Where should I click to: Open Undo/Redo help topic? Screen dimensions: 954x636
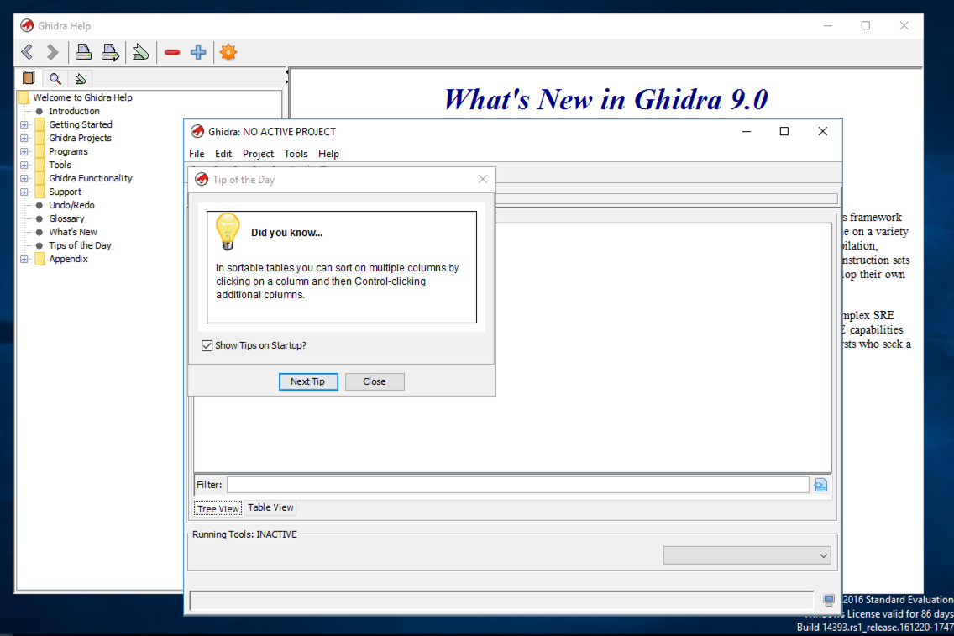[71, 205]
